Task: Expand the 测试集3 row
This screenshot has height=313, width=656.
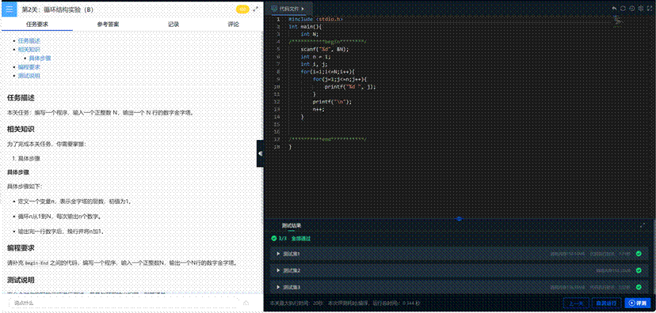Action: (459, 287)
